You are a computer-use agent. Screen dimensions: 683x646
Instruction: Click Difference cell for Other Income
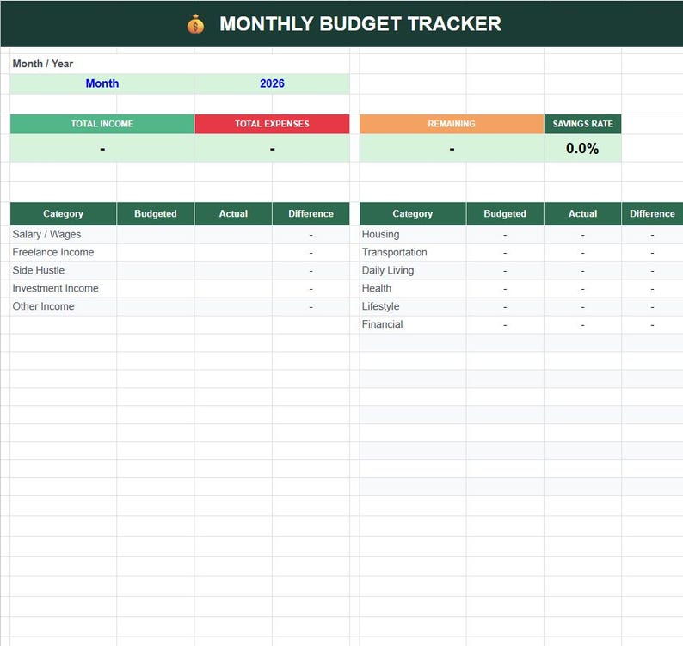[311, 307]
